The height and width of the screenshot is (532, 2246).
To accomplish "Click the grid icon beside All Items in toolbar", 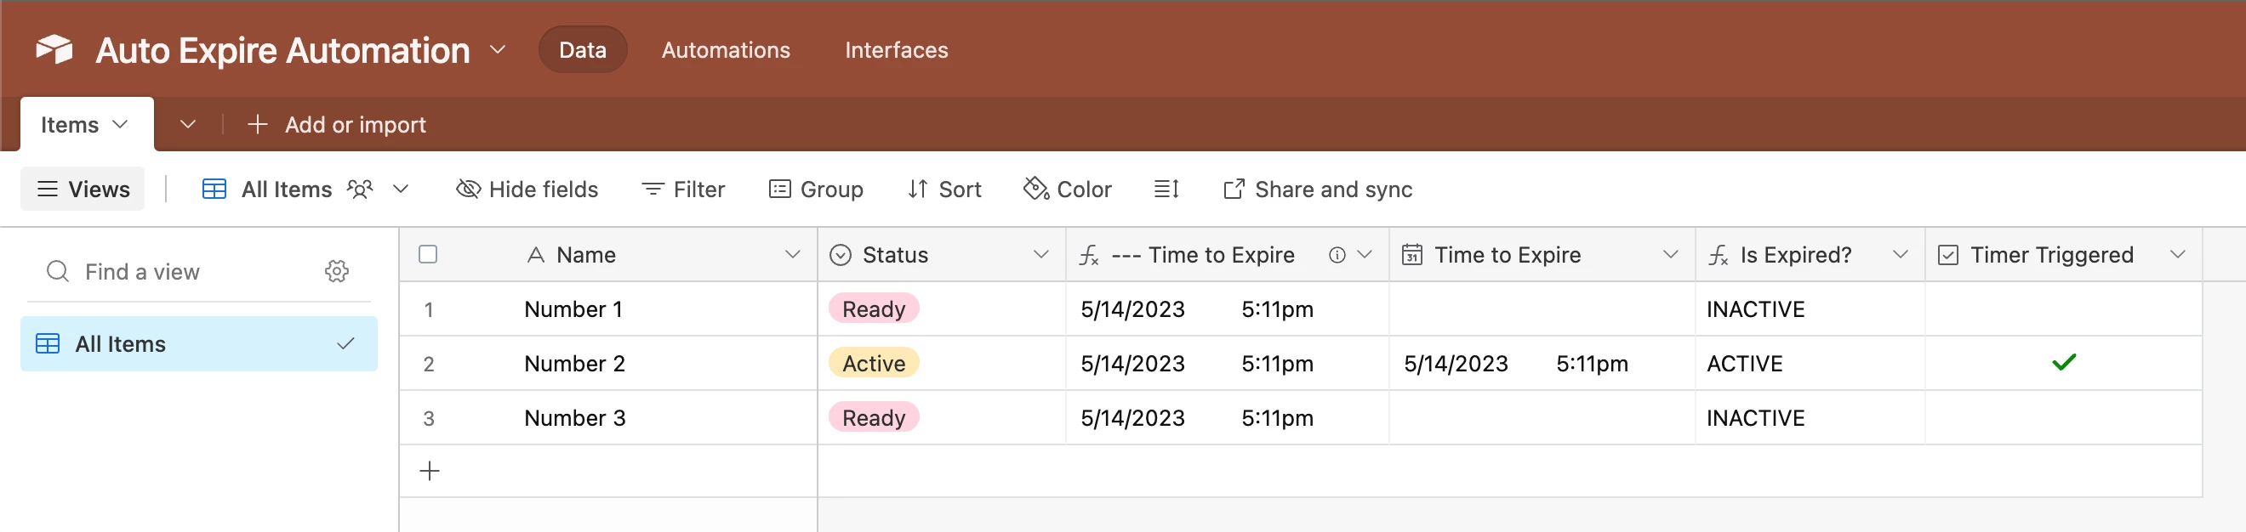I will [x=214, y=189].
